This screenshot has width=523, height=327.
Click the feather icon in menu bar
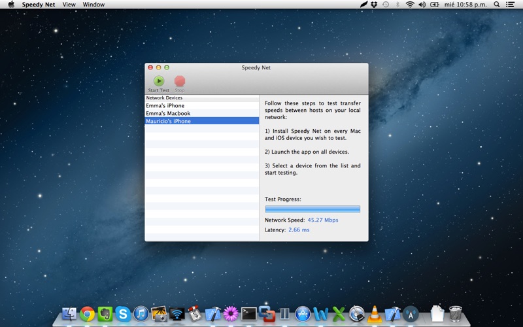point(363,5)
